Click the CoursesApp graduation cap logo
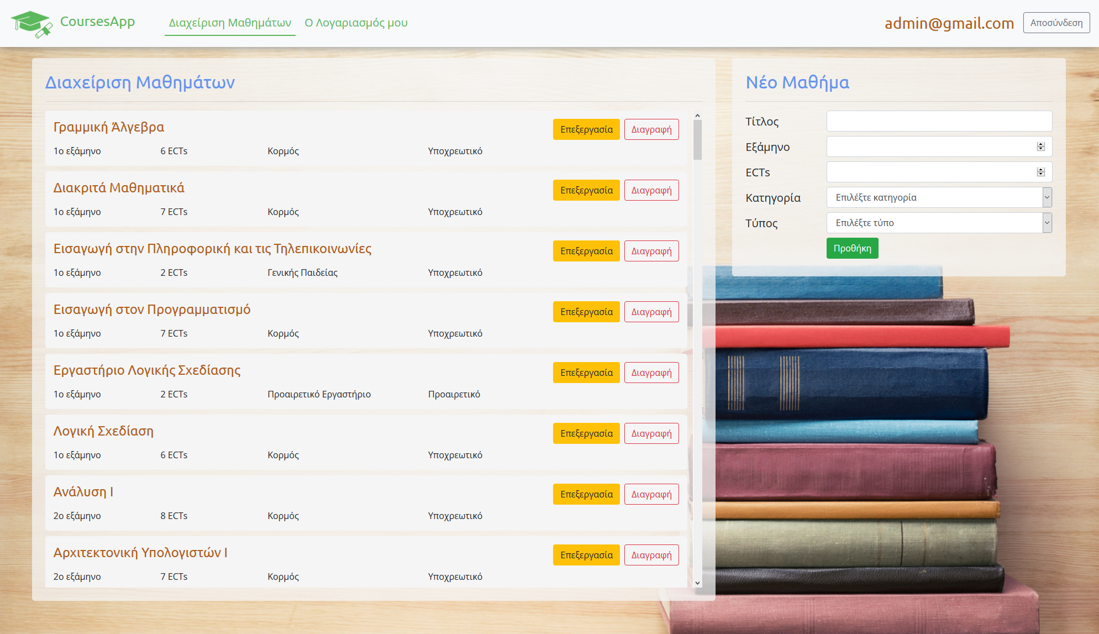 click(x=31, y=24)
